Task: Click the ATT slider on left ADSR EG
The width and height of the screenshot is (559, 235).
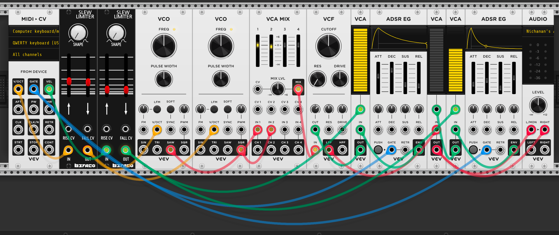Action: click(378, 78)
